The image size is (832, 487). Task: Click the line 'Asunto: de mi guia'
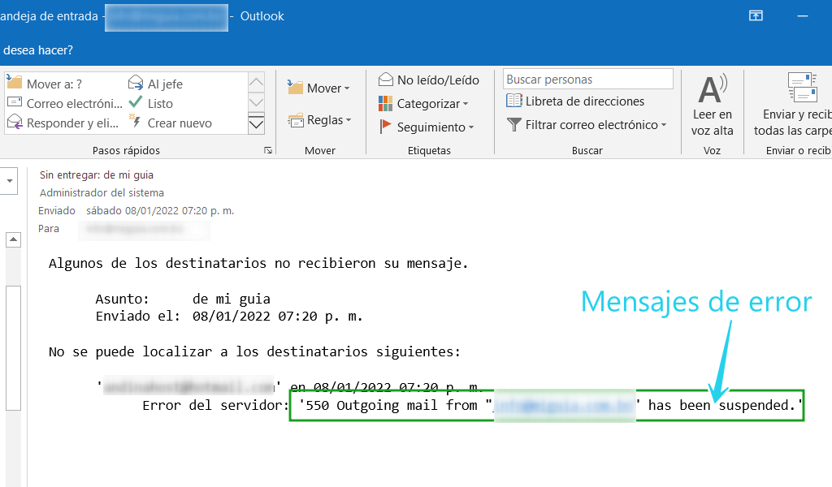pyautogui.click(x=183, y=299)
